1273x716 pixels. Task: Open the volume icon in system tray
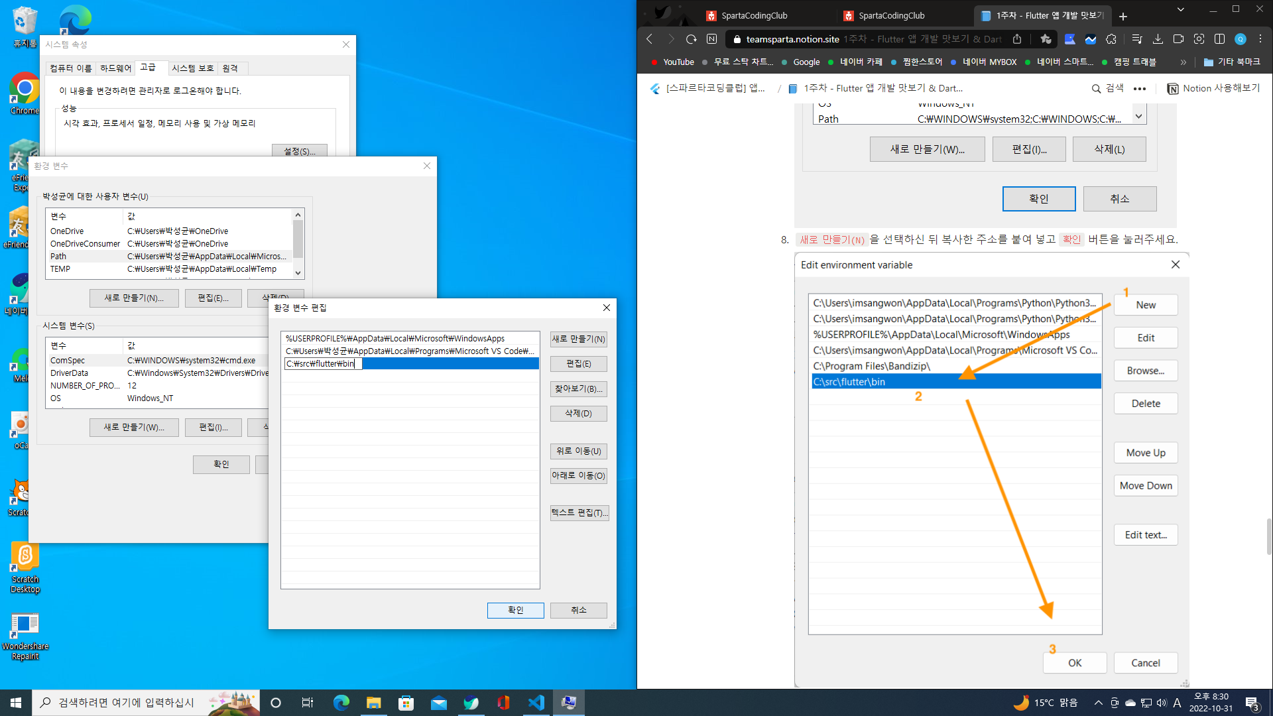1162,703
